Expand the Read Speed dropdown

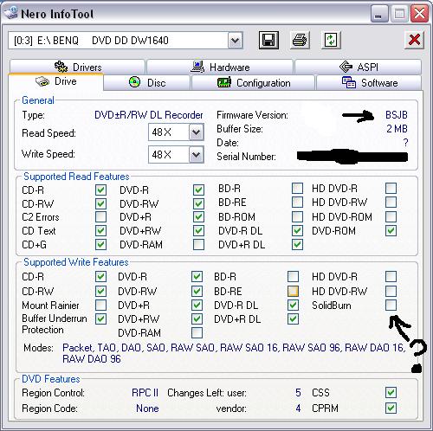tap(197, 132)
